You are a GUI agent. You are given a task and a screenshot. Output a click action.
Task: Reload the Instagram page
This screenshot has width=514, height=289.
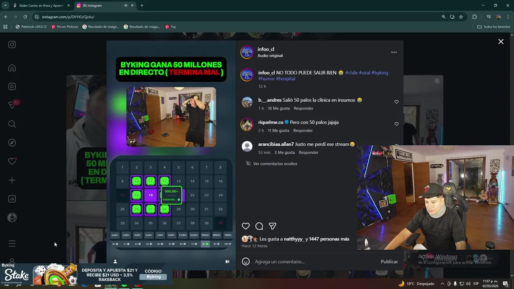25,17
